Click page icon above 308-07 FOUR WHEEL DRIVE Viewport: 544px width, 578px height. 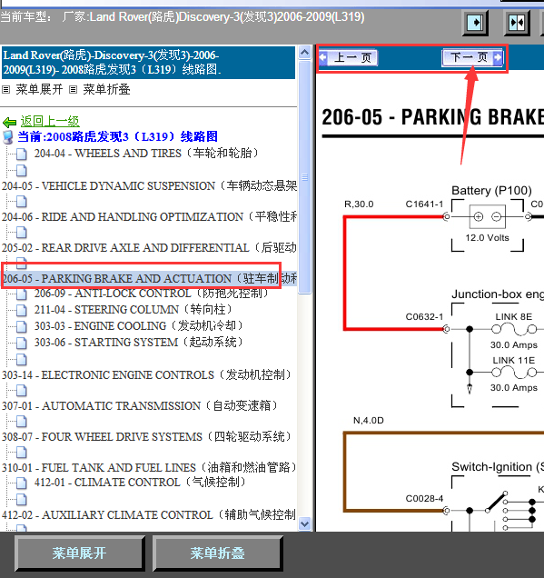pyautogui.click(x=22, y=422)
